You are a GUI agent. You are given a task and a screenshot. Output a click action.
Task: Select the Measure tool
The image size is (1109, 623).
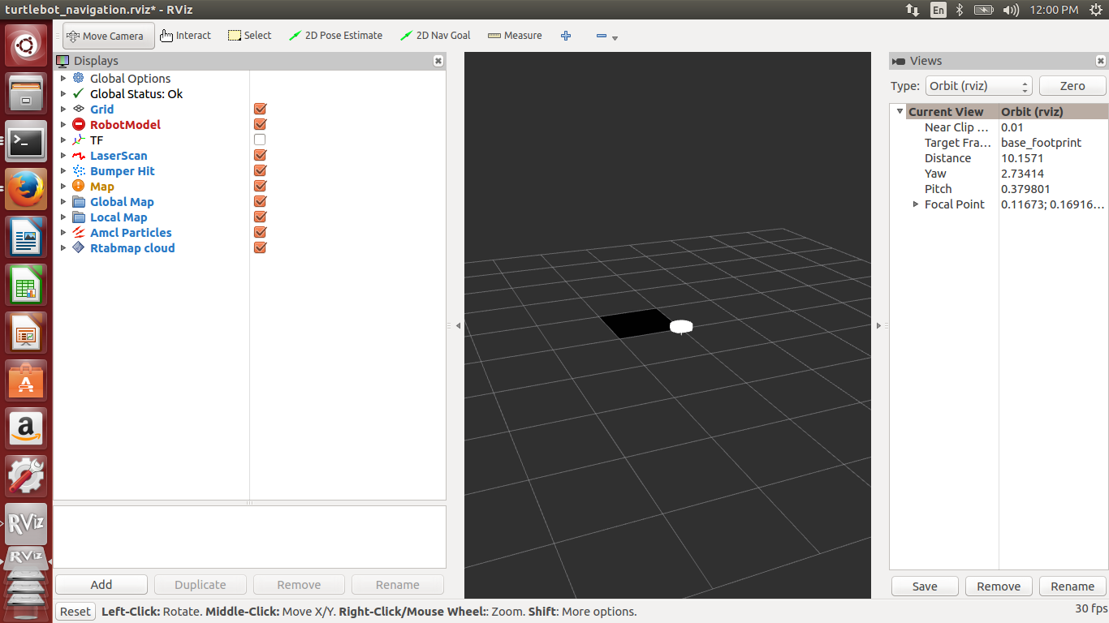pos(515,36)
